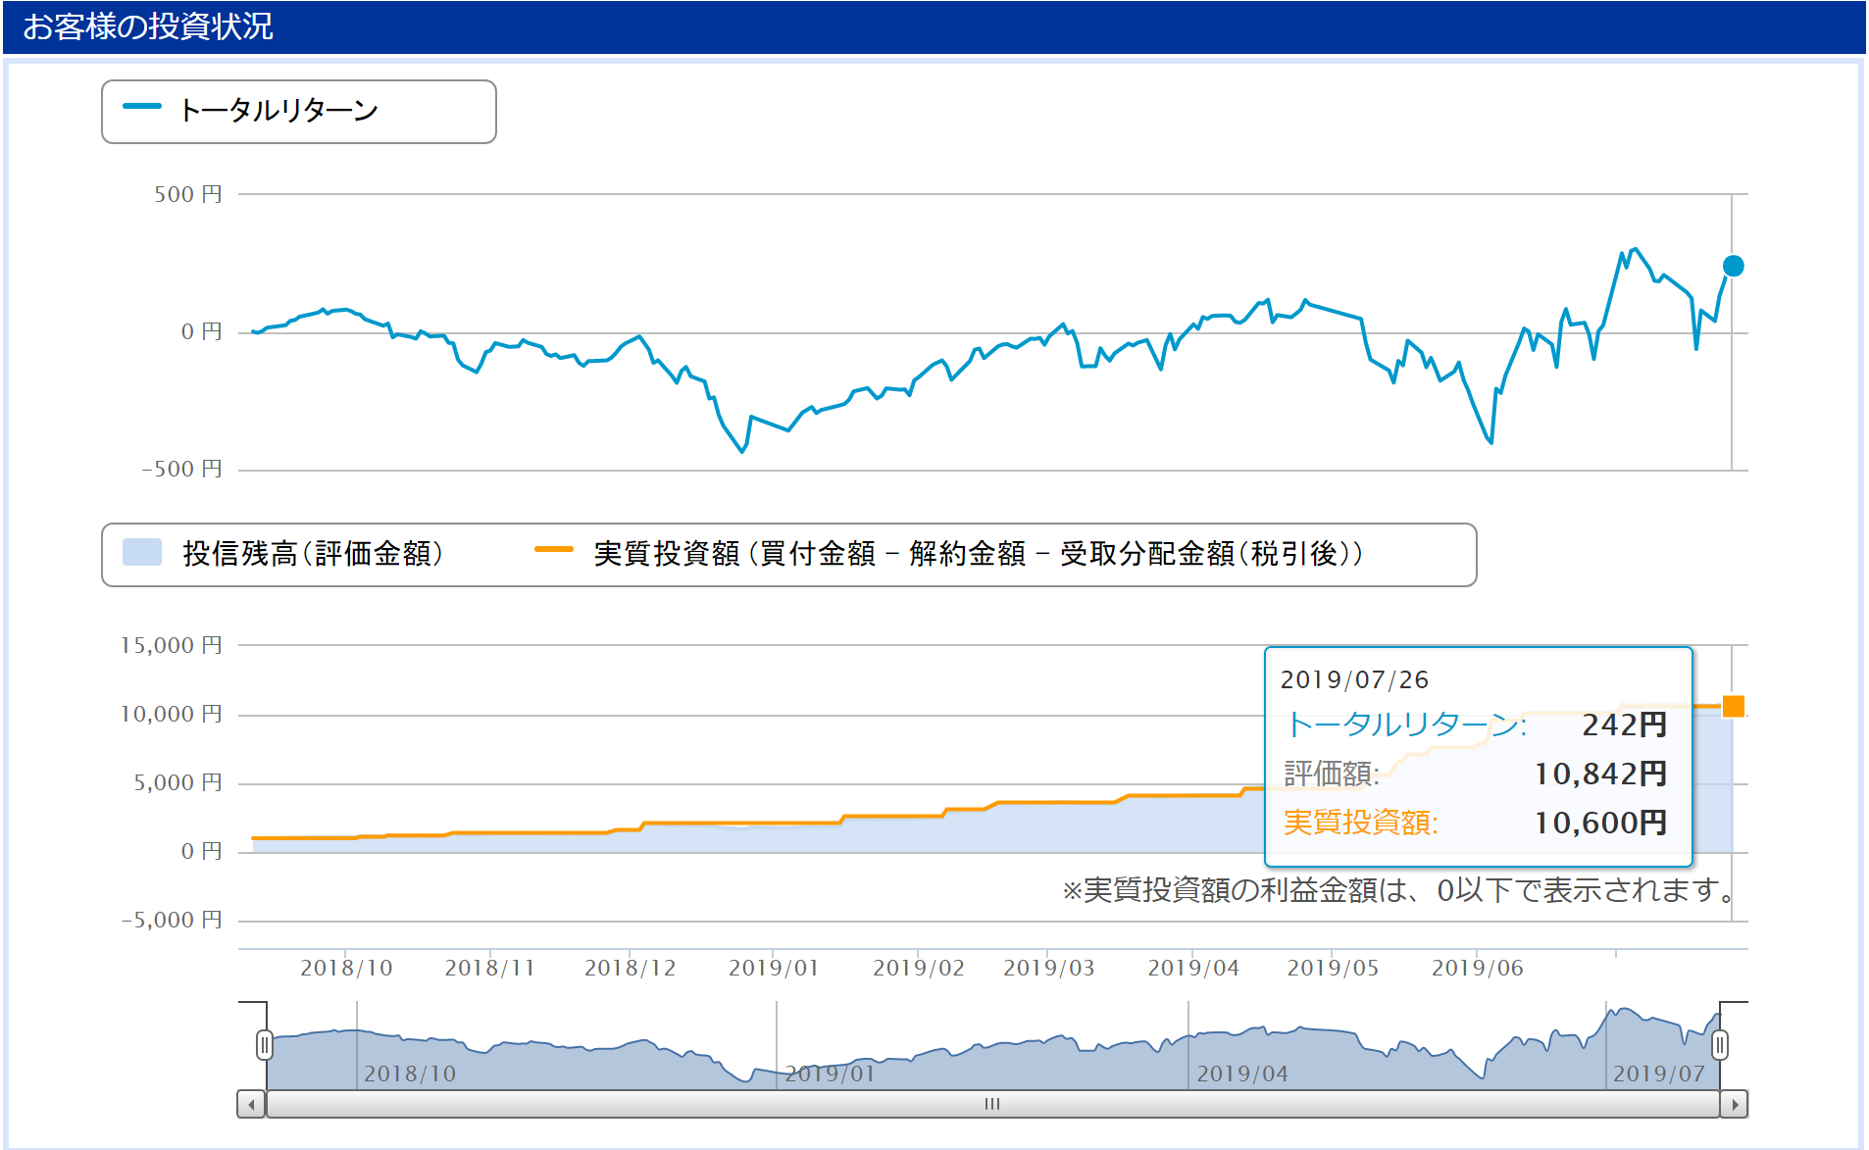Click the scrollbar right arrow button
The height and width of the screenshot is (1150, 1869).
point(1734,1104)
